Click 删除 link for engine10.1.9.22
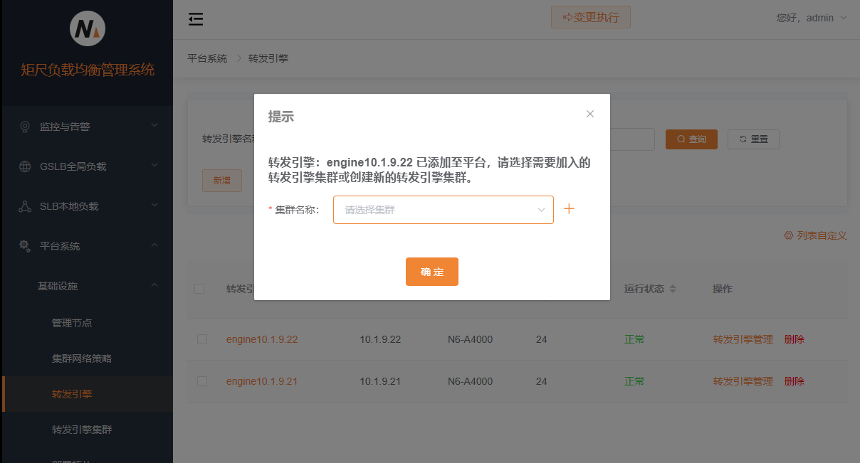The height and width of the screenshot is (463, 860). 794,339
